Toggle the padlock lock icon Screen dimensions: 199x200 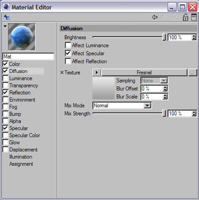pos(185,17)
